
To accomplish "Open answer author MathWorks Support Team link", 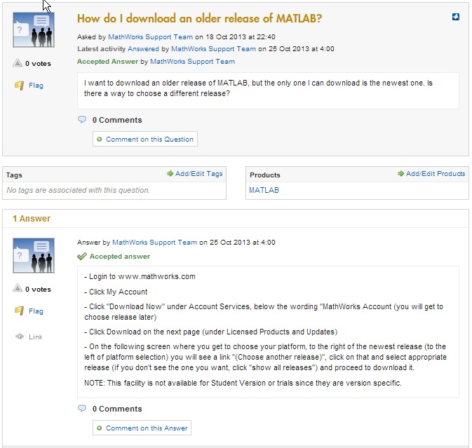I will 154,243.
